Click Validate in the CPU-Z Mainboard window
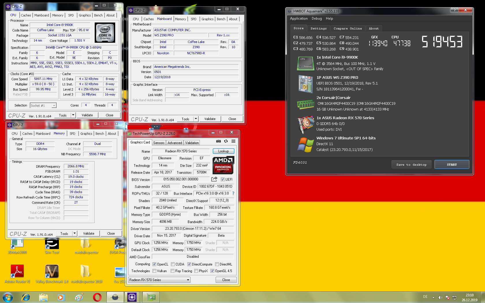The image size is (485, 303). (210, 119)
